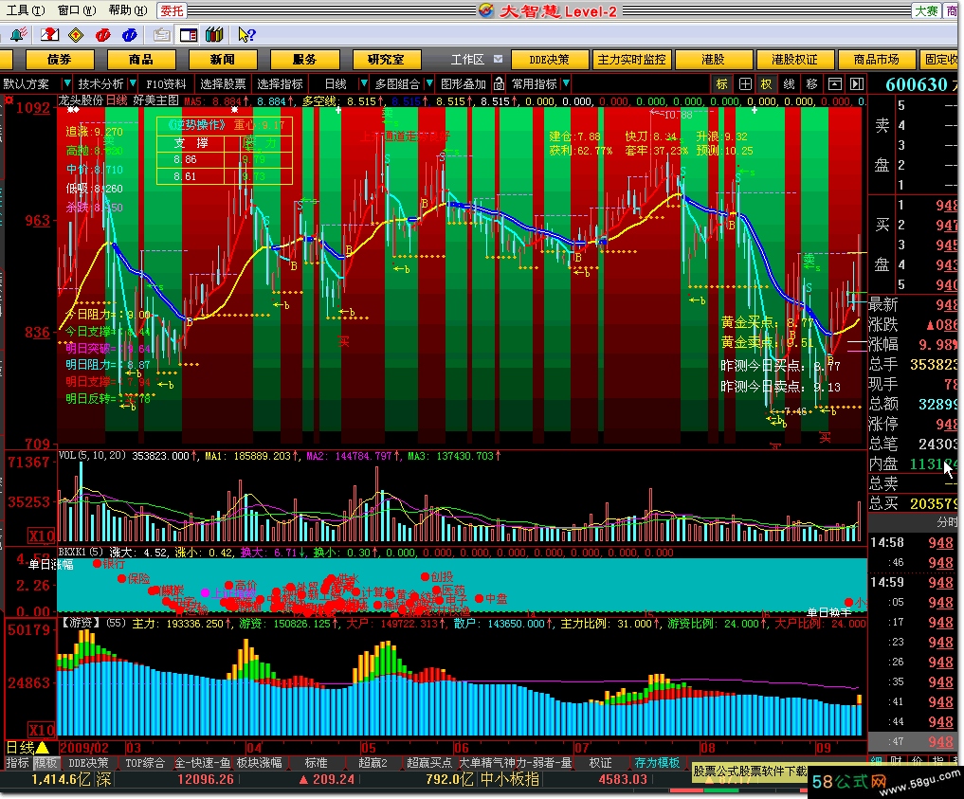The width and height of the screenshot is (964, 799).
Task: Expand the 多图组合 dropdown arrow
Action: [x=429, y=83]
